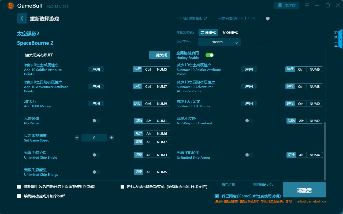Decrease game speed with the minus icon

coord(77,137)
